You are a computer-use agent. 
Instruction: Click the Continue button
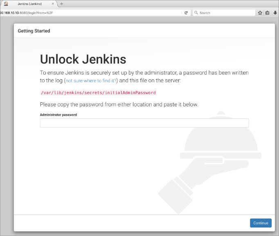pos(261,223)
